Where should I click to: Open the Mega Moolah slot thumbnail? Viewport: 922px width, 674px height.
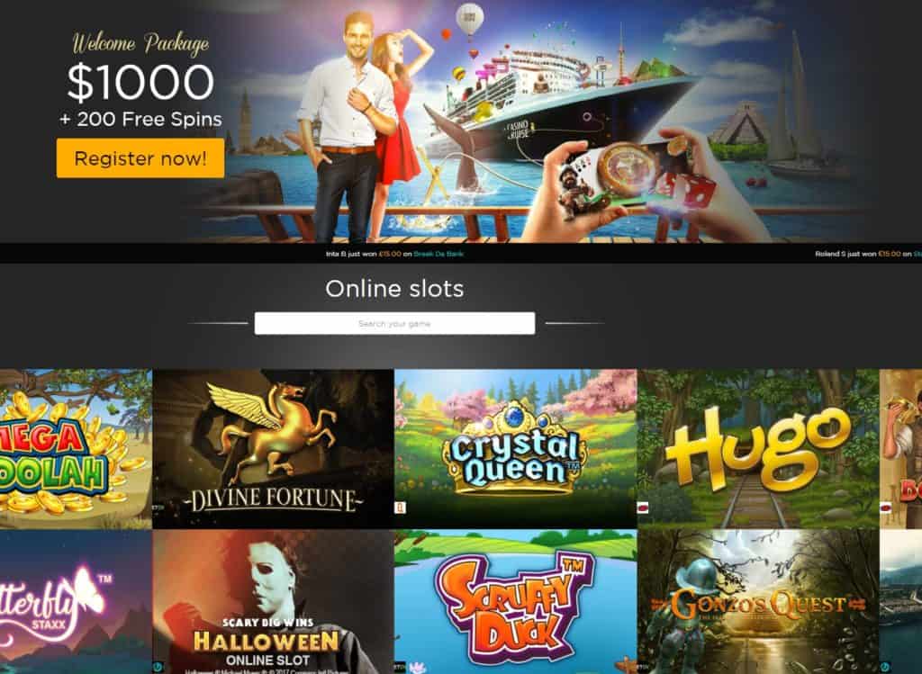[76, 449]
